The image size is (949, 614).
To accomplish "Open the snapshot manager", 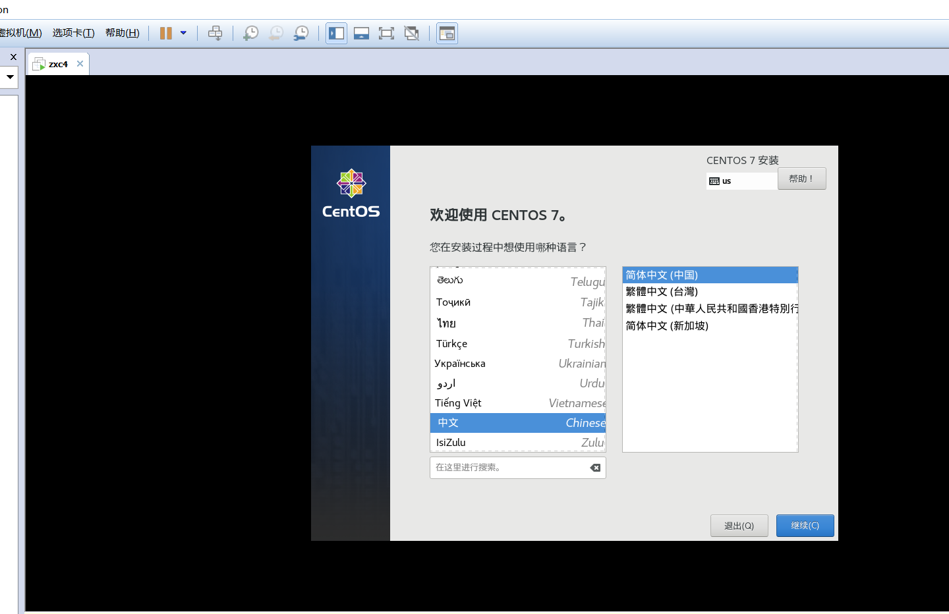I will coord(301,33).
